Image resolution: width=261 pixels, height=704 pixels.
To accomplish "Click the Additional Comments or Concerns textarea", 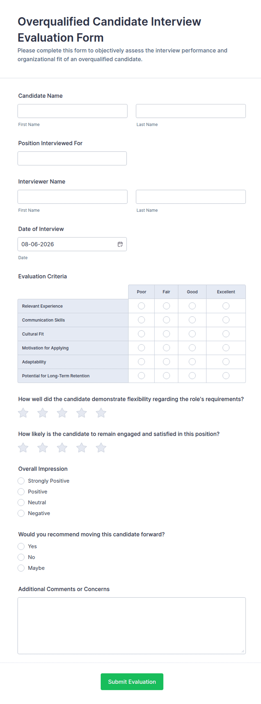I will [x=132, y=626].
